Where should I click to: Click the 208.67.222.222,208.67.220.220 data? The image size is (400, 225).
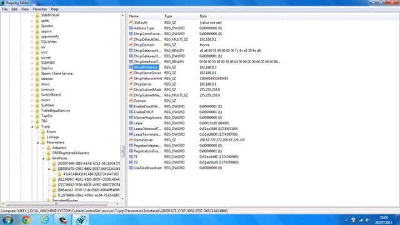click(x=222, y=140)
